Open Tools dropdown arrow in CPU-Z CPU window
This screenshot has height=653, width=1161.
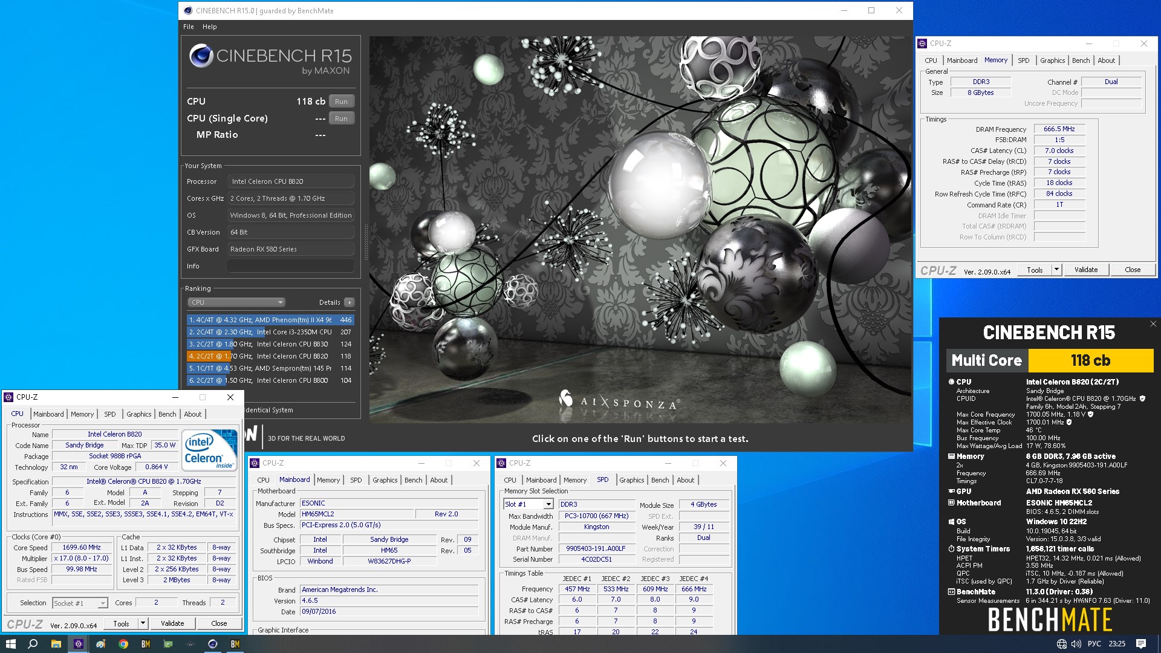tap(143, 623)
